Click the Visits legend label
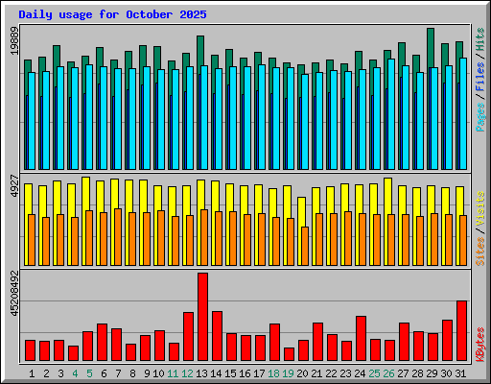Image resolution: width=491 pixels, height=384 pixels. (x=480, y=208)
